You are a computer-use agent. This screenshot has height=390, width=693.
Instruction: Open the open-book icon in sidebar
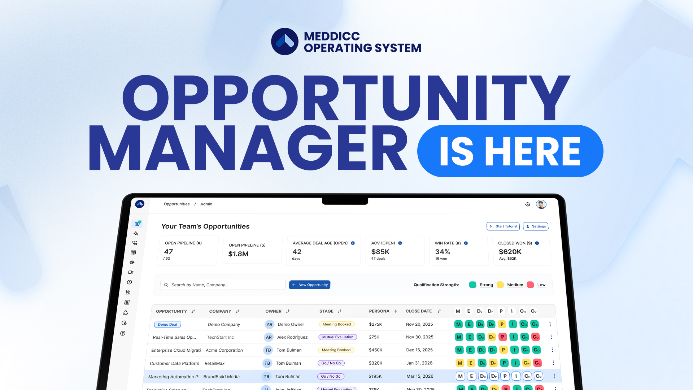(x=134, y=253)
